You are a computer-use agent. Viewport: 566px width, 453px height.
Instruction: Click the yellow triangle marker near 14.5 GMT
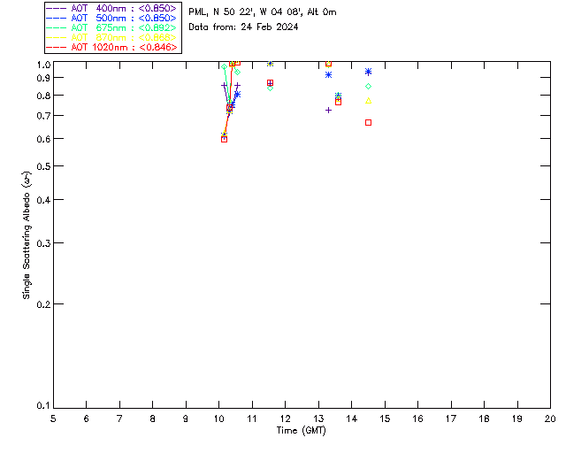click(x=368, y=101)
